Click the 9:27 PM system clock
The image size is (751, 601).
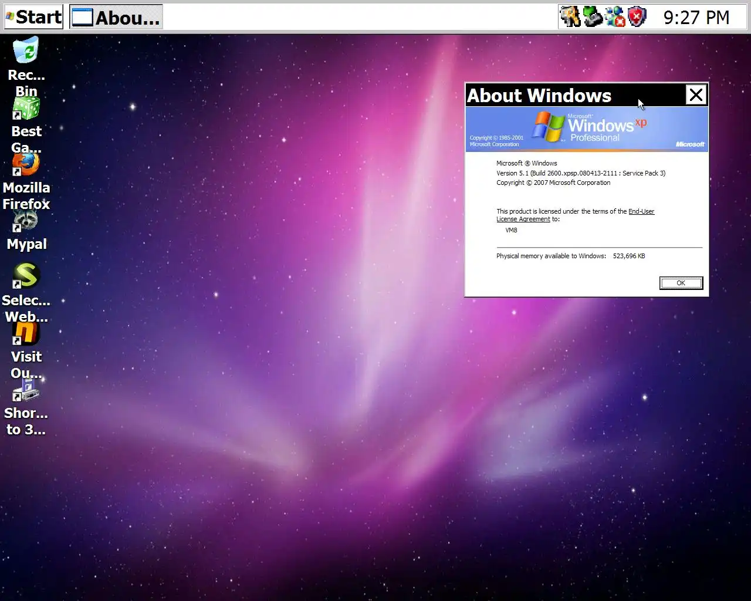click(696, 18)
